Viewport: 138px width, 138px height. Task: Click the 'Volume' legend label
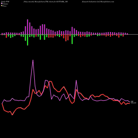point(5,4)
